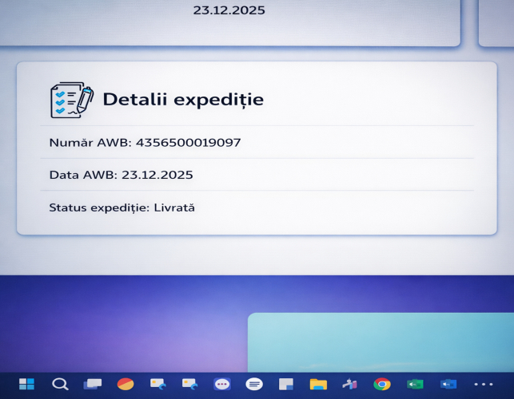Open the blue app icon beside the green one

coord(448,384)
